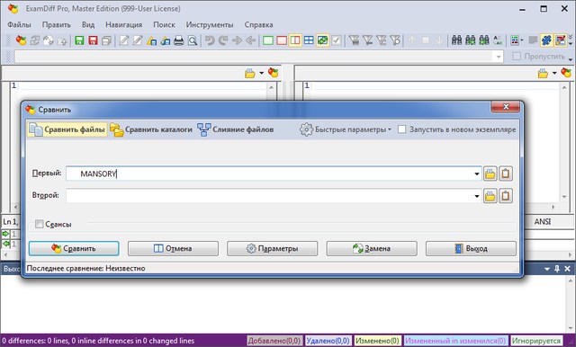This screenshot has width=576, height=347.
Task: Click the printer icon in toolbar
Action: (178, 40)
